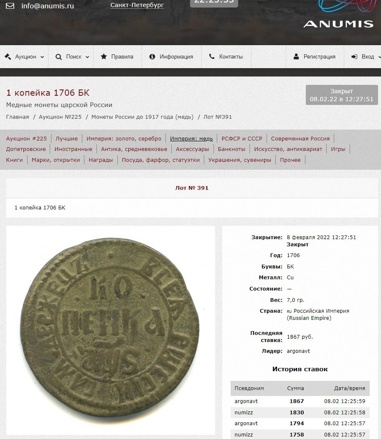The height and width of the screenshot is (439, 381).
Task: Open the Допетровские category link
Action: (x=26, y=149)
